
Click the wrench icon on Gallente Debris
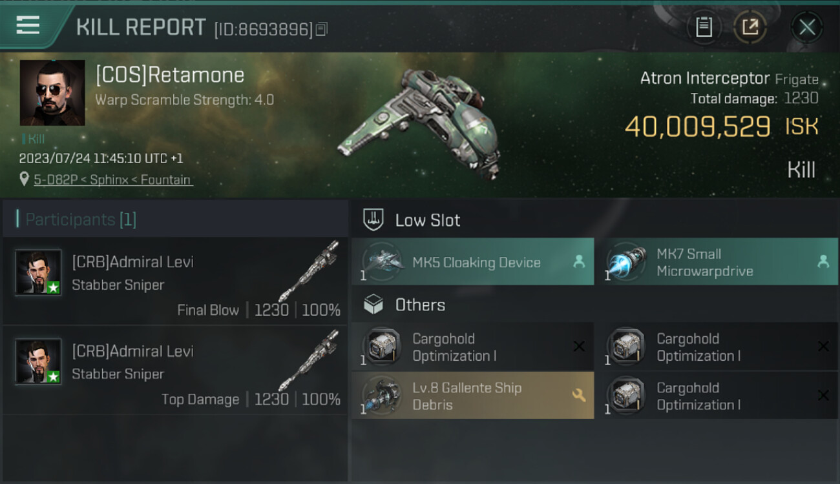point(579,395)
